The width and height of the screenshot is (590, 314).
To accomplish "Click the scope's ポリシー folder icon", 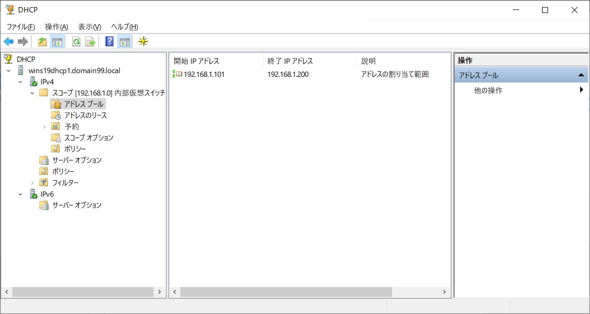I will point(55,149).
